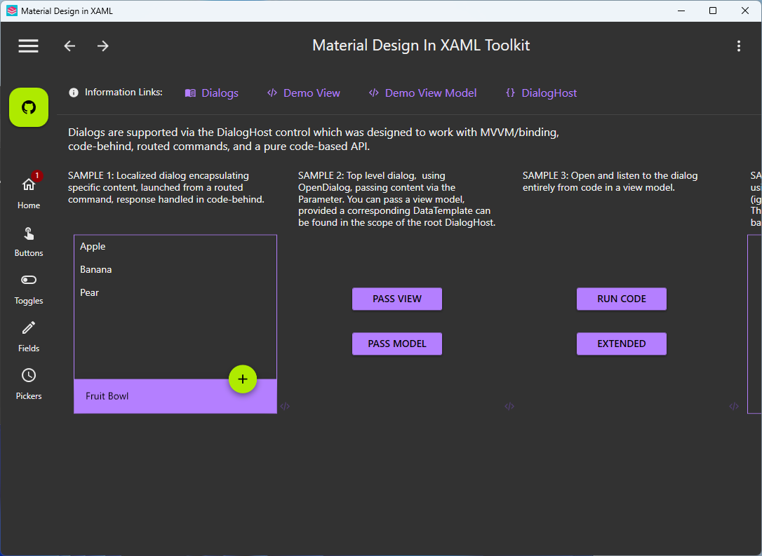Click the PASS MODEL button
This screenshot has width=762, height=556.
tap(397, 344)
